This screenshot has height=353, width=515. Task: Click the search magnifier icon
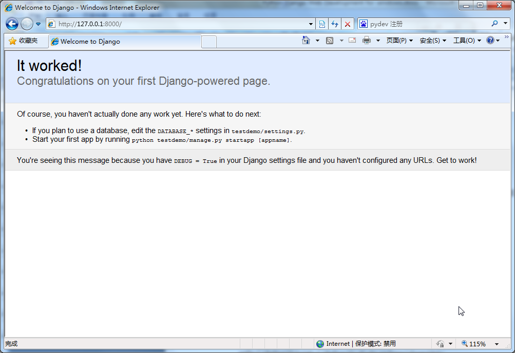pyautogui.click(x=494, y=24)
